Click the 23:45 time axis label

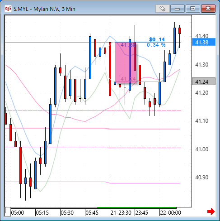(142, 213)
